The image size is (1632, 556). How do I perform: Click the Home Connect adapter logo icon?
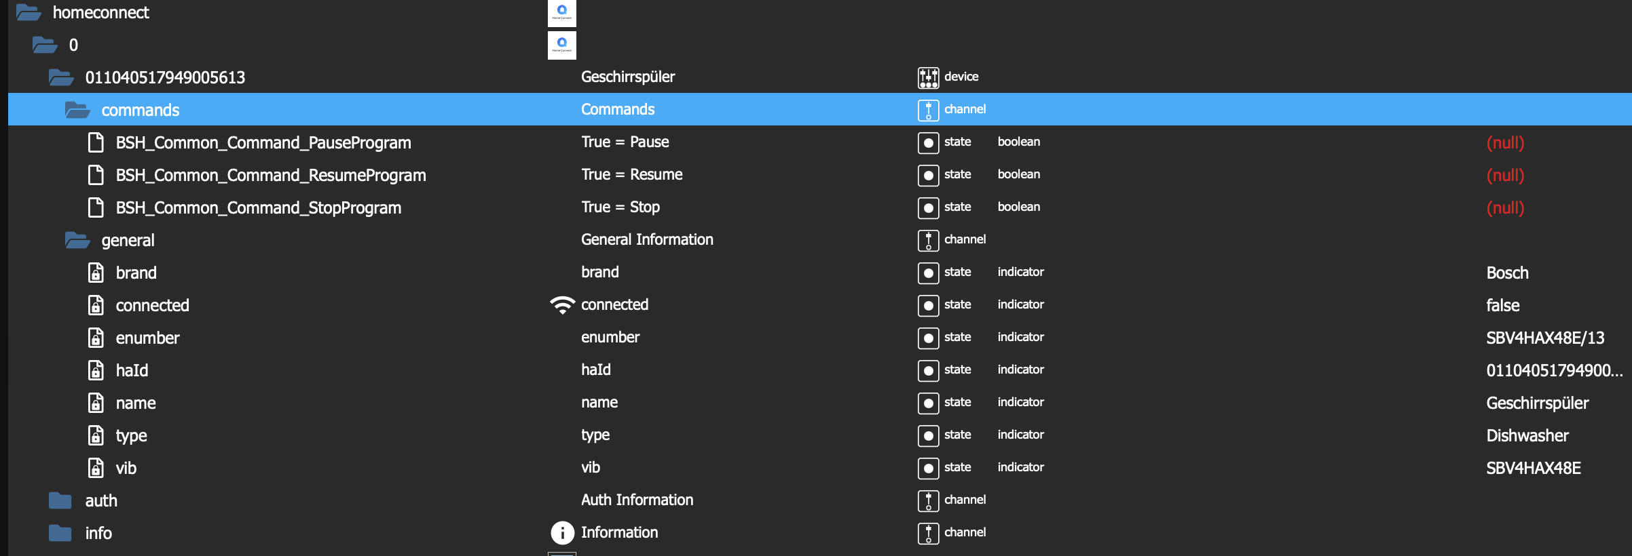tap(561, 13)
